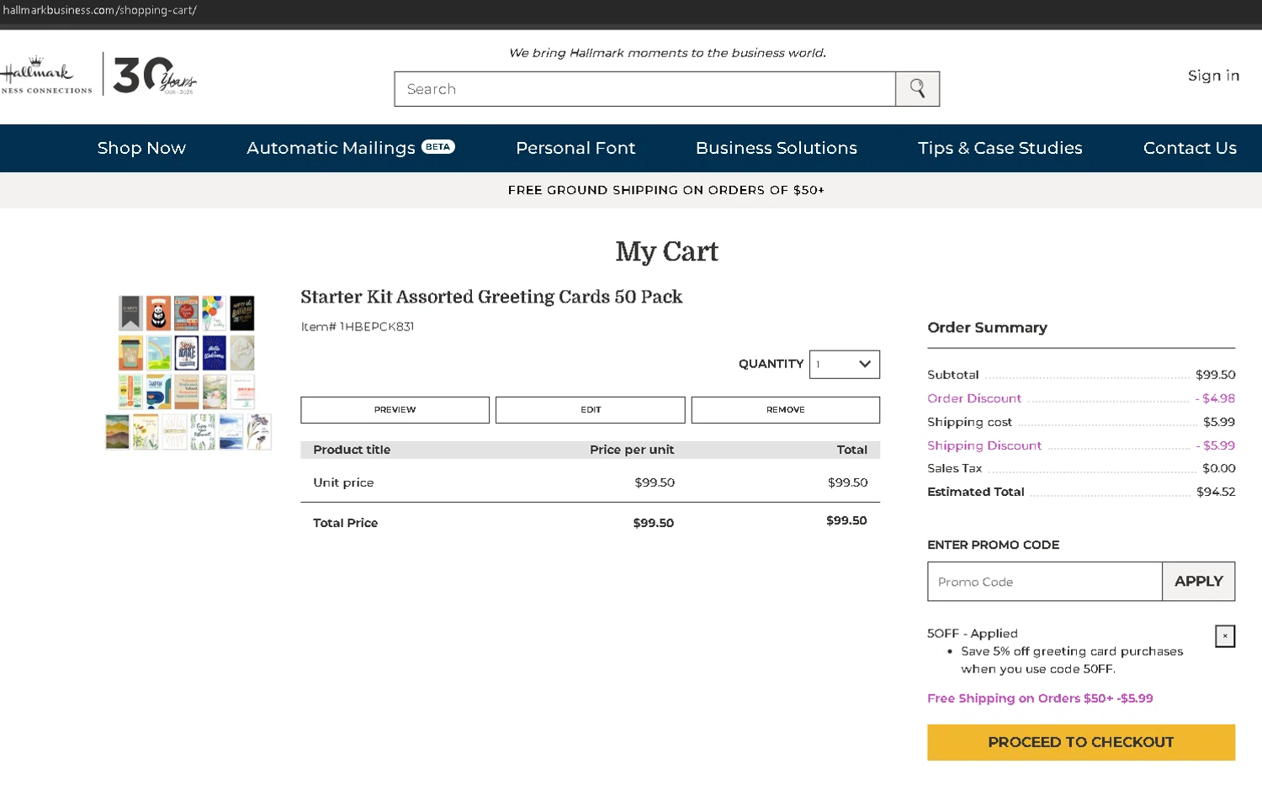Click the 'Order Summary' heading
The width and height of the screenshot is (1262, 785).
pos(987,328)
